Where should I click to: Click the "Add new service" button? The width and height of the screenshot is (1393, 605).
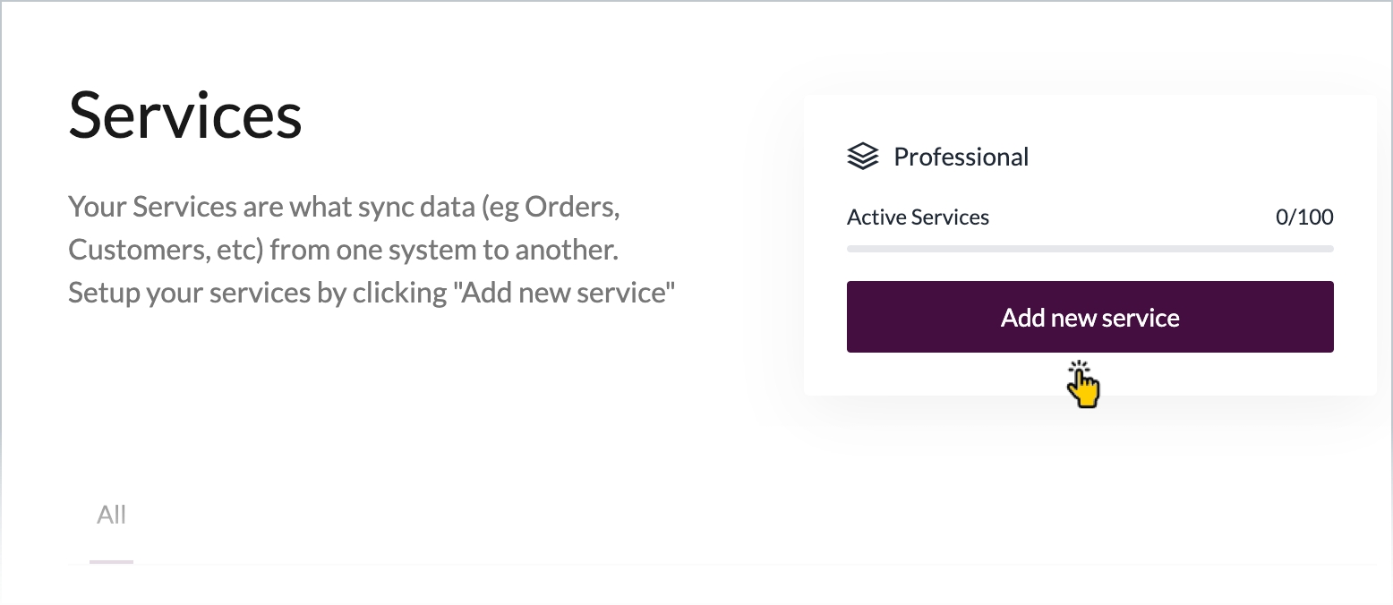click(1090, 317)
